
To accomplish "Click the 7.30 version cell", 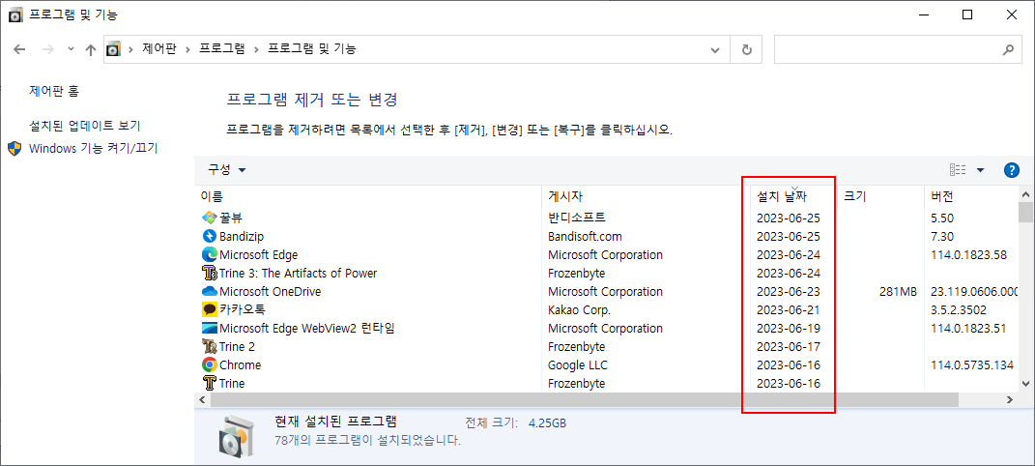I will (942, 236).
